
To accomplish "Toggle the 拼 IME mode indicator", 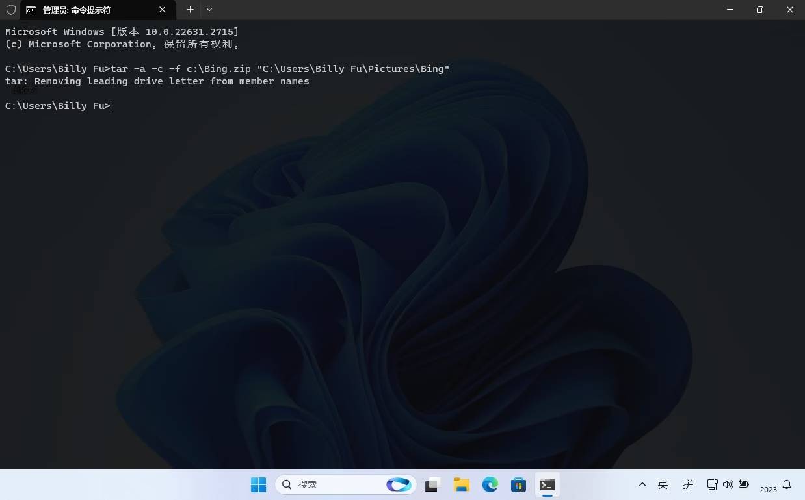I will click(x=688, y=484).
